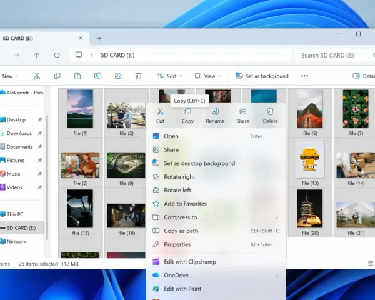
Task: Open the New dropdown in the toolbar
Action: [9, 76]
